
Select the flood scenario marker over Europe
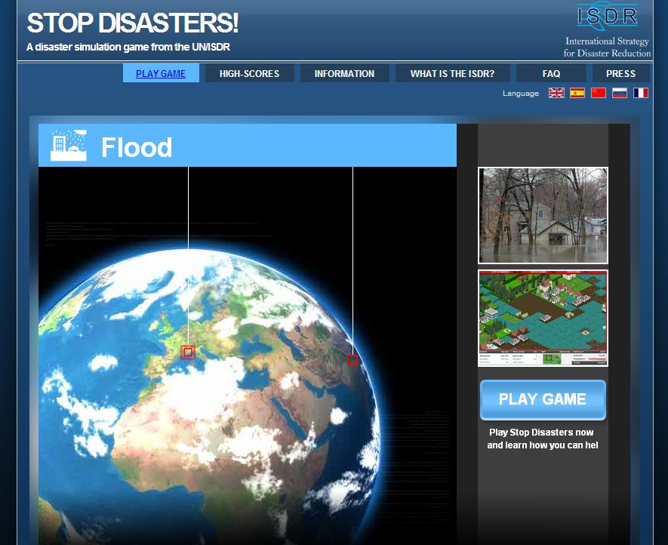tap(187, 352)
